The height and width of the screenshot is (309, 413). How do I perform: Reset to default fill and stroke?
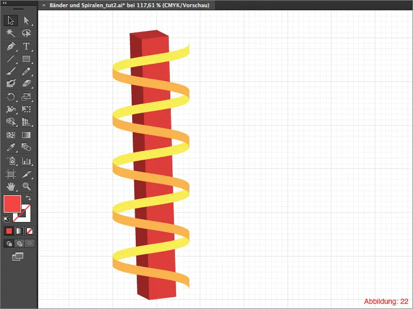click(6, 219)
